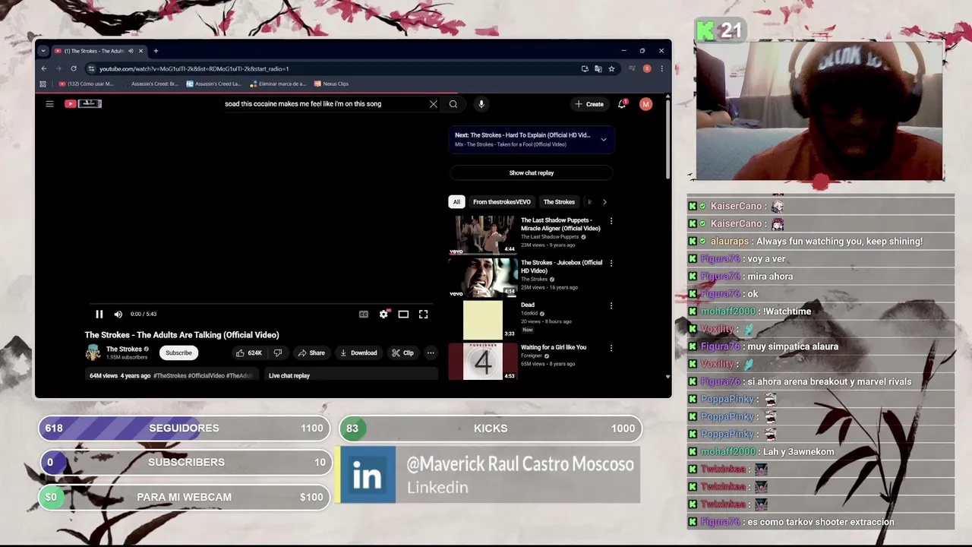972x547 pixels.
Task: Open Waiting for a Girl like You video
Action: tap(554, 347)
